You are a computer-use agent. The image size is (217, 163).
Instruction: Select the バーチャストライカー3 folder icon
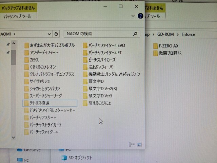(26, 125)
